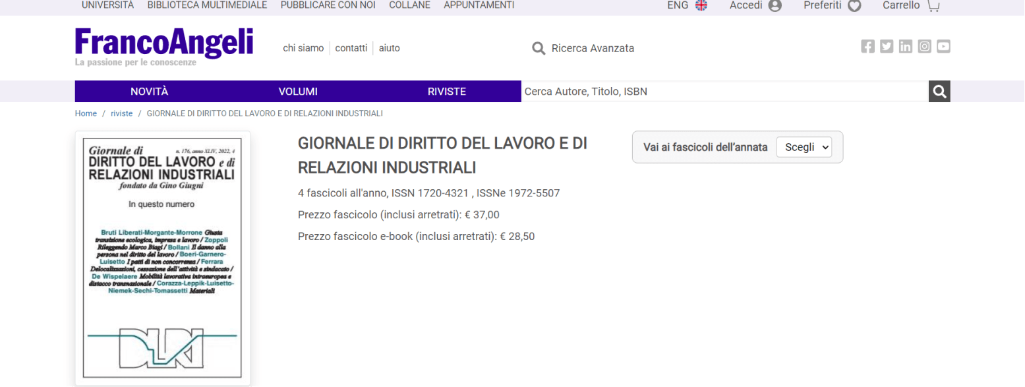Open Ricerca Avanzata advanced search
The image size is (1025, 387).
(593, 48)
